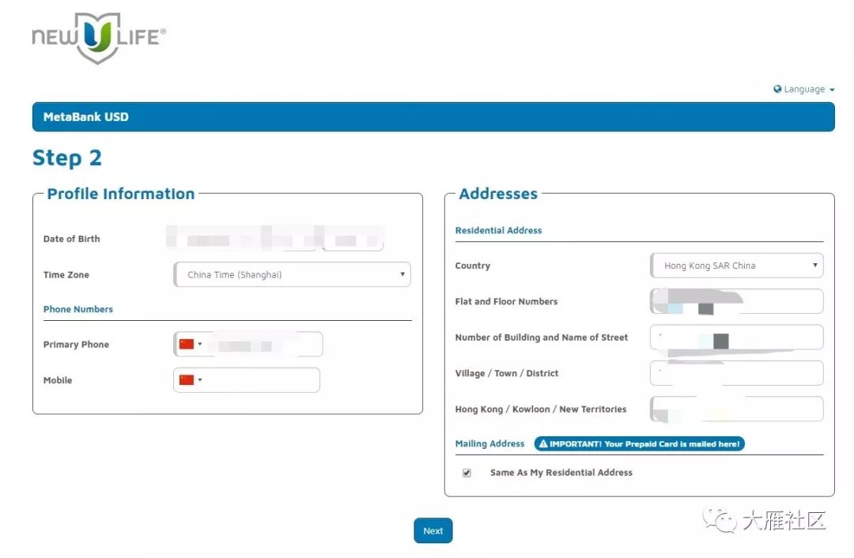This screenshot has width=854, height=558.
Task: Open the Primary Phone country flag selector
Action: (191, 344)
